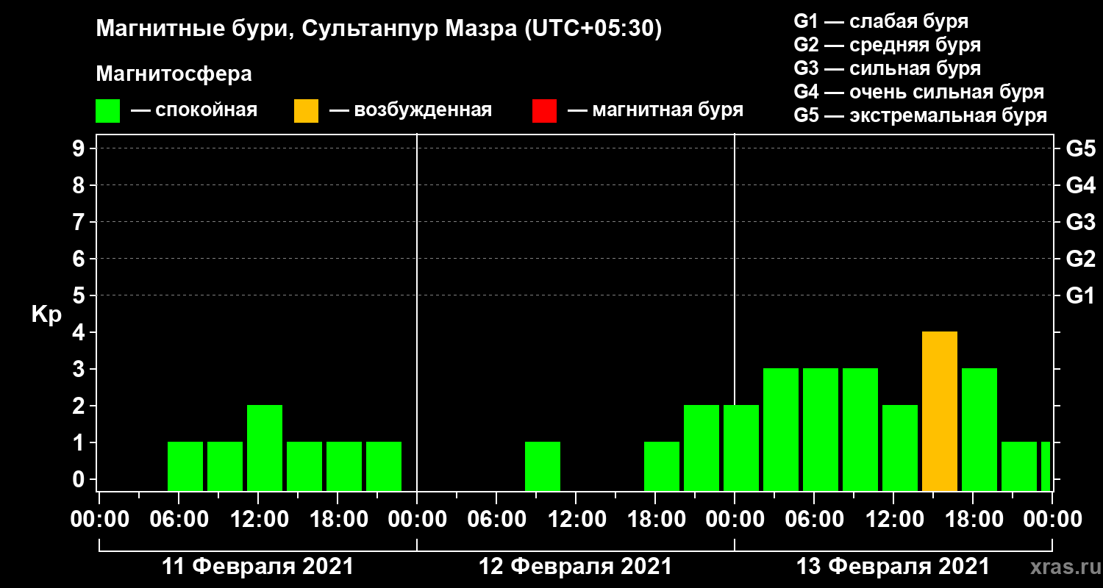This screenshot has width=1103, height=588.
Task: Select the Kp 2 bar at 12:00 on 13 February
Action: coord(900,448)
